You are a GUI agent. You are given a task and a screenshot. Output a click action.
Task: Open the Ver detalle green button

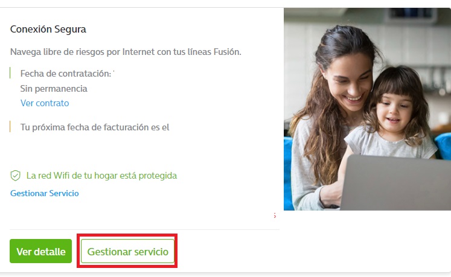pyautogui.click(x=41, y=251)
